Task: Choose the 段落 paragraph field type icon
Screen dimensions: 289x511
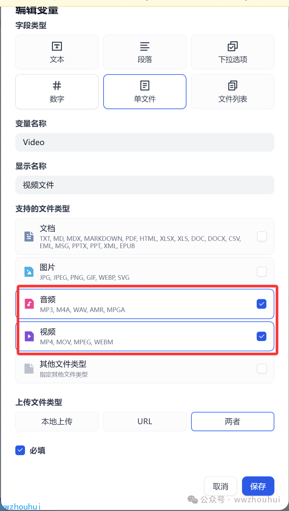Action: [145, 46]
